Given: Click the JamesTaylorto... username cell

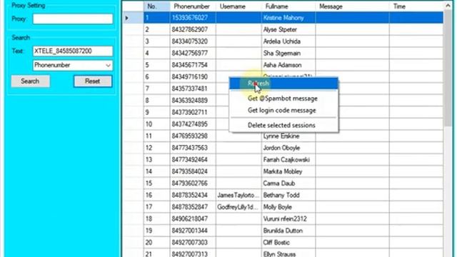Looking at the screenshot, I should [238, 195].
